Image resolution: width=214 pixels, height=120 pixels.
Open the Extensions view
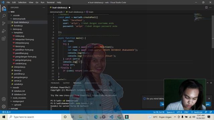(4, 39)
